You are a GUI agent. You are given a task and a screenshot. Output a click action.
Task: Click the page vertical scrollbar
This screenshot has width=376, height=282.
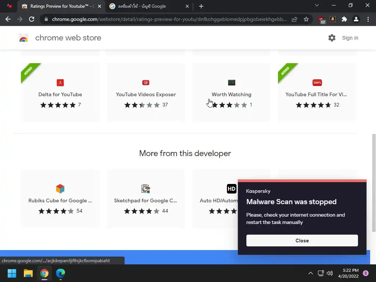pos(373,183)
